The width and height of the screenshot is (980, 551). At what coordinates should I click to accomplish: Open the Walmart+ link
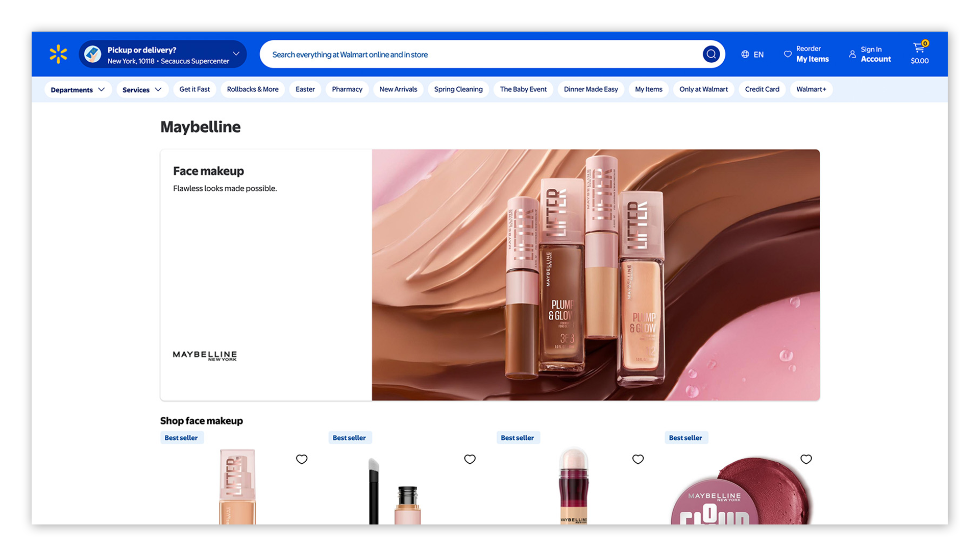tap(811, 89)
